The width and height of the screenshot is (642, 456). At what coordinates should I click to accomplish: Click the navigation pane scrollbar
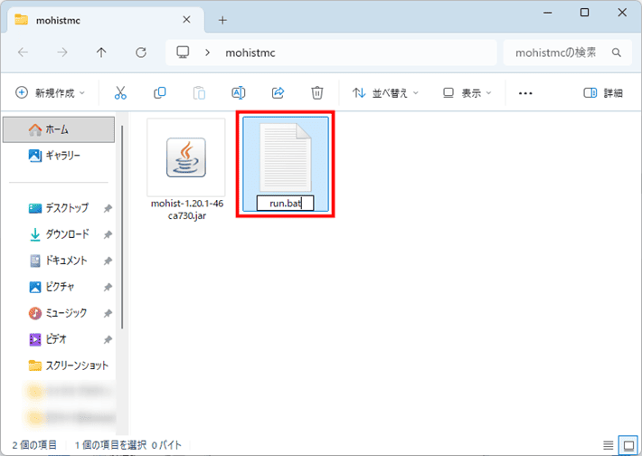pyautogui.click(x=122, y=227)
